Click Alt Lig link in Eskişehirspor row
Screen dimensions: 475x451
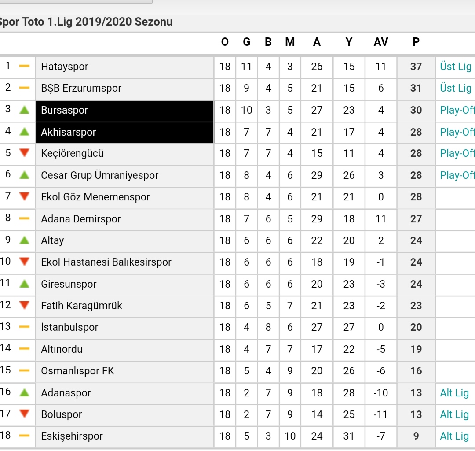coord(454,436)
